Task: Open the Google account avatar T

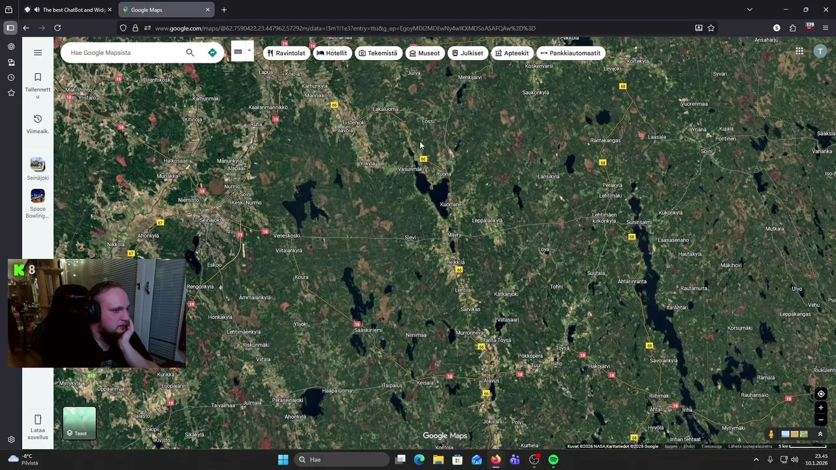Action: [820, 52]
